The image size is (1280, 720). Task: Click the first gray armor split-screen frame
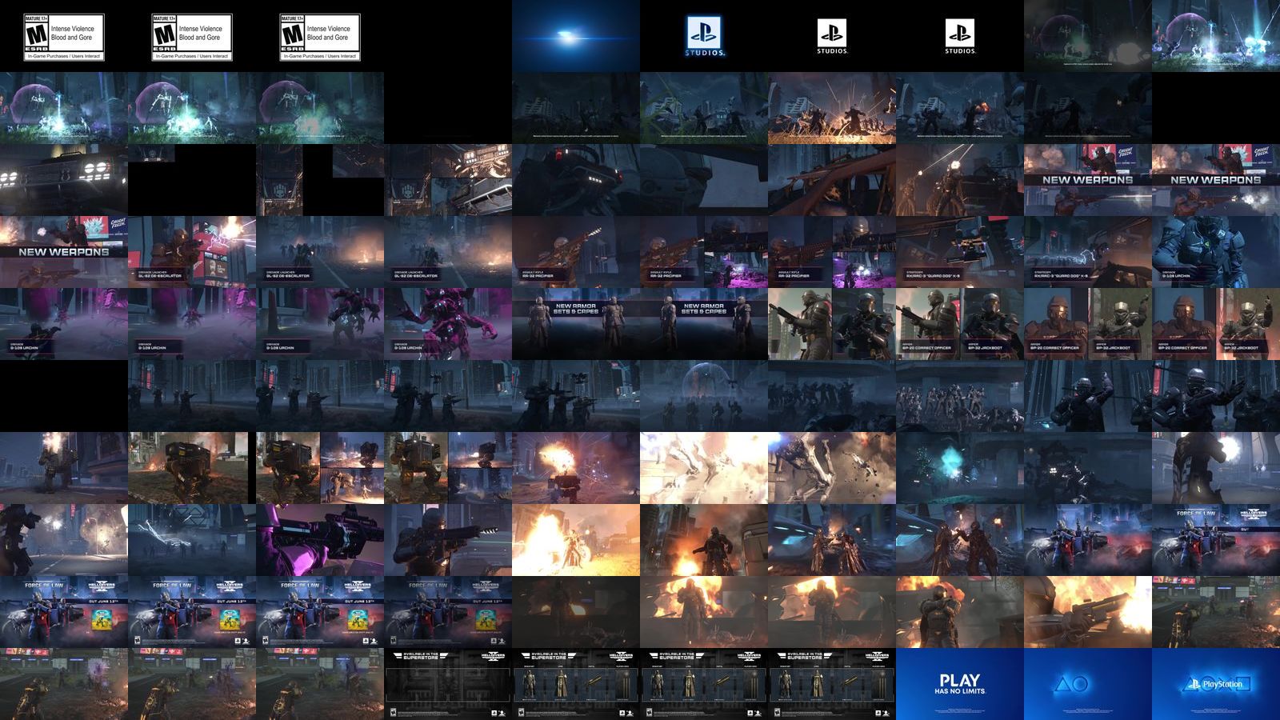click(832, 324)
